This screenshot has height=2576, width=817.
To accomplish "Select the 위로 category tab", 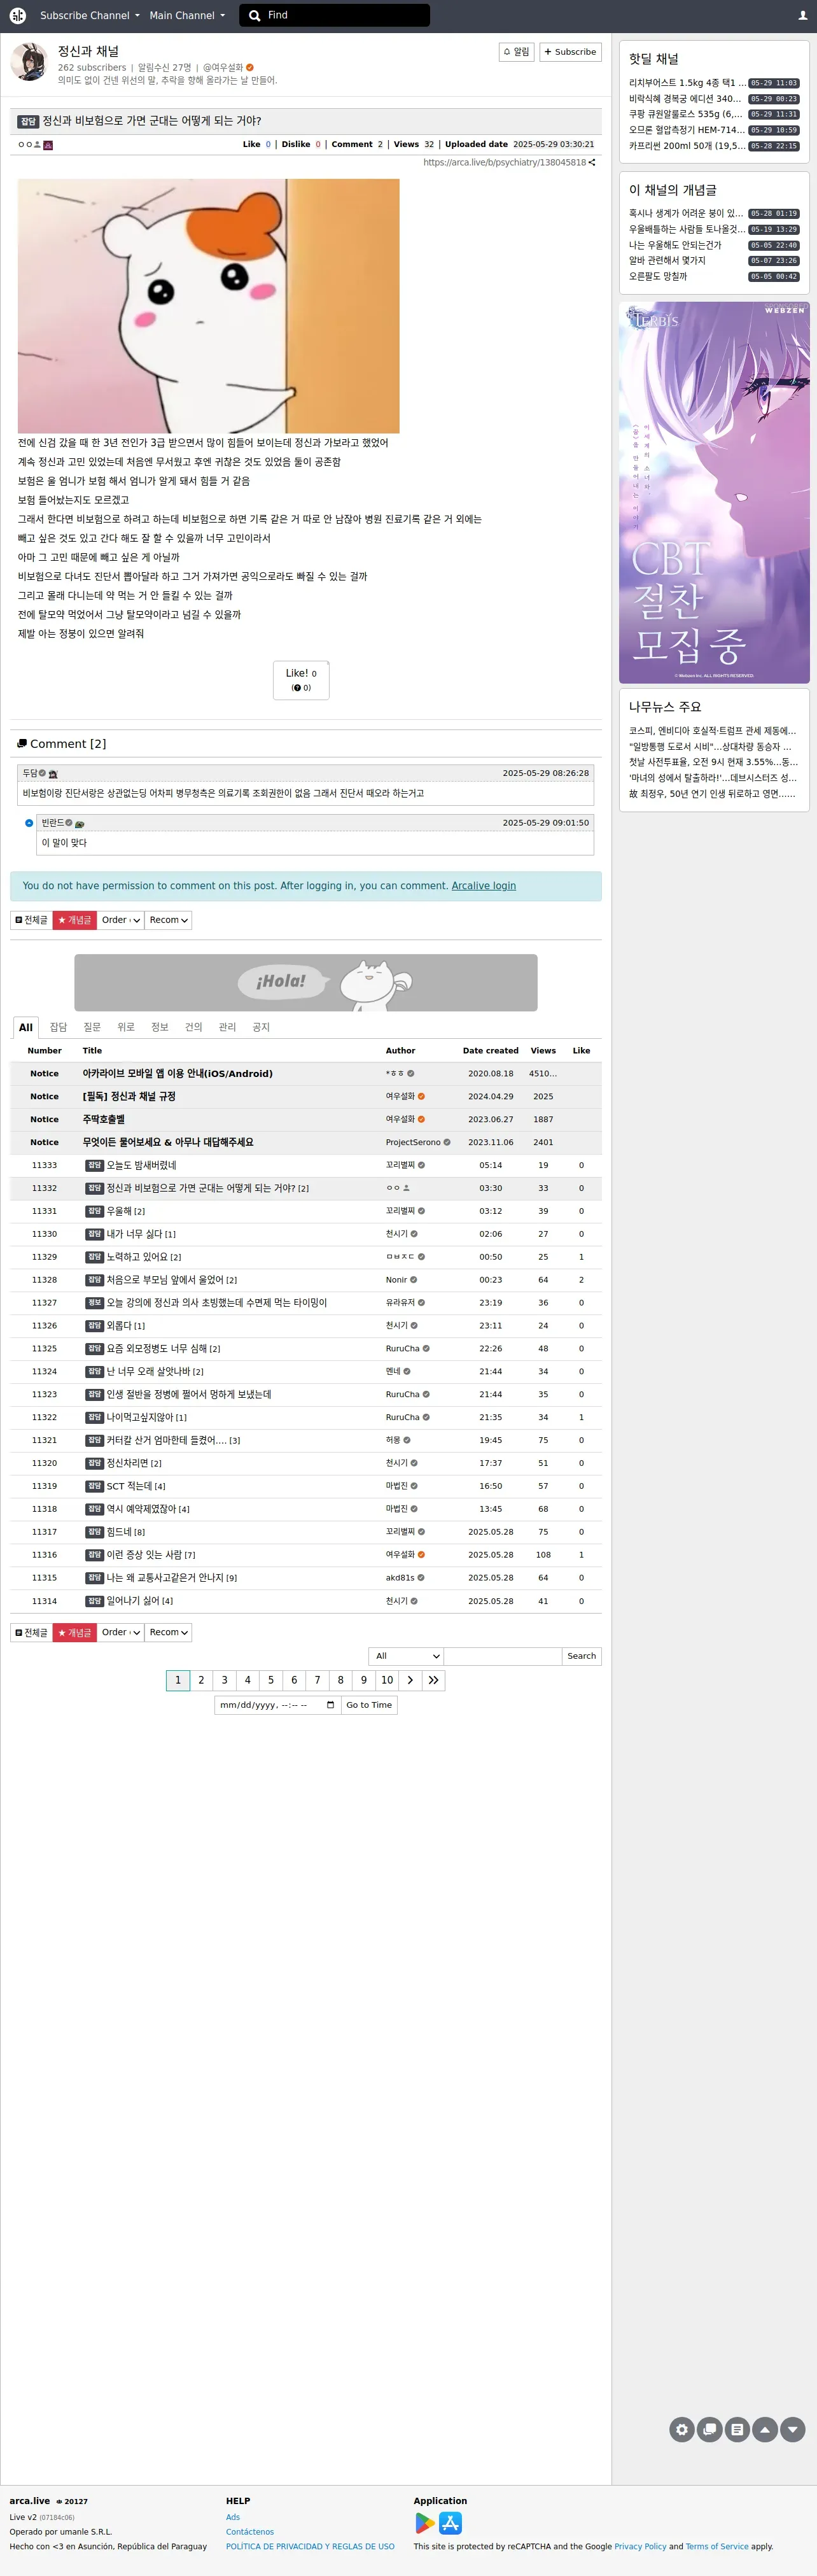I will click(126, 1027).
